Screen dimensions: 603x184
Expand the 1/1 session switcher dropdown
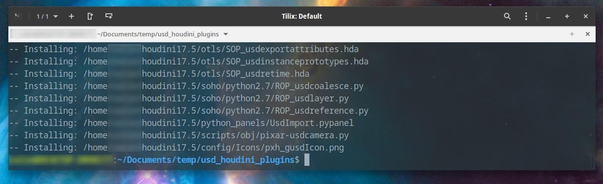tap(47, 16)
